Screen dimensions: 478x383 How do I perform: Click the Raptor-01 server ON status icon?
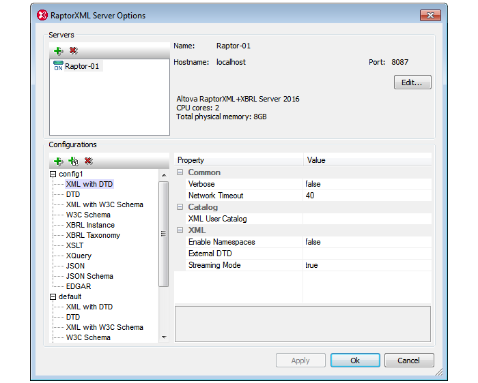pyautogui.click(x=58, y=66)
